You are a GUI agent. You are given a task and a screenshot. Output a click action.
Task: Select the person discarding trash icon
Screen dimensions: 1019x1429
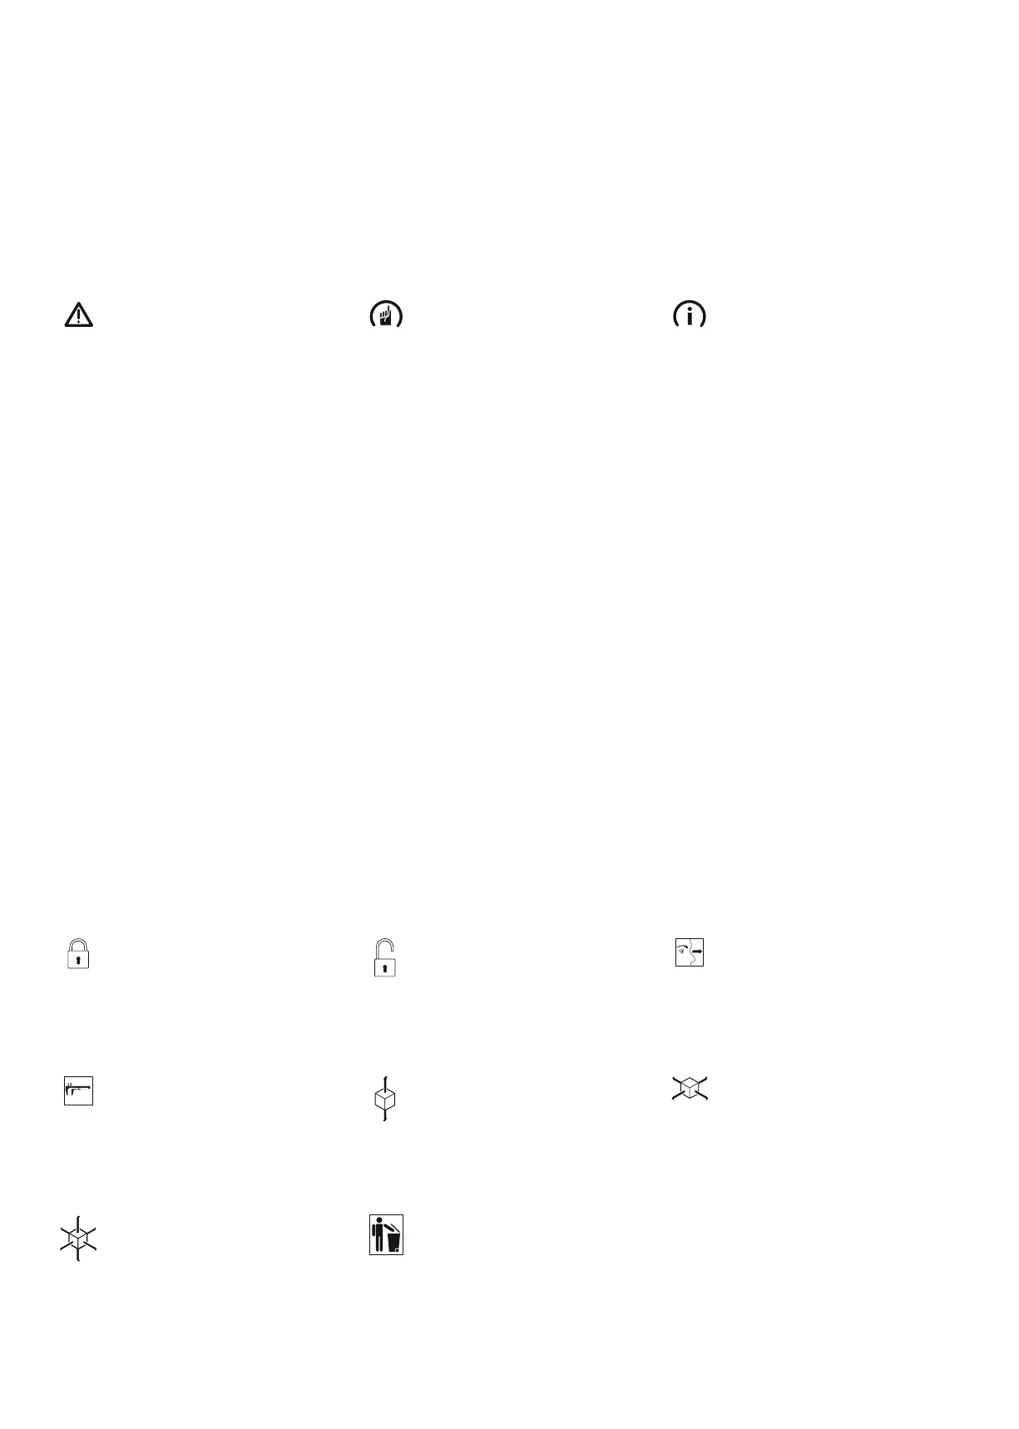pyautogui.click(x=386, y=1234)
